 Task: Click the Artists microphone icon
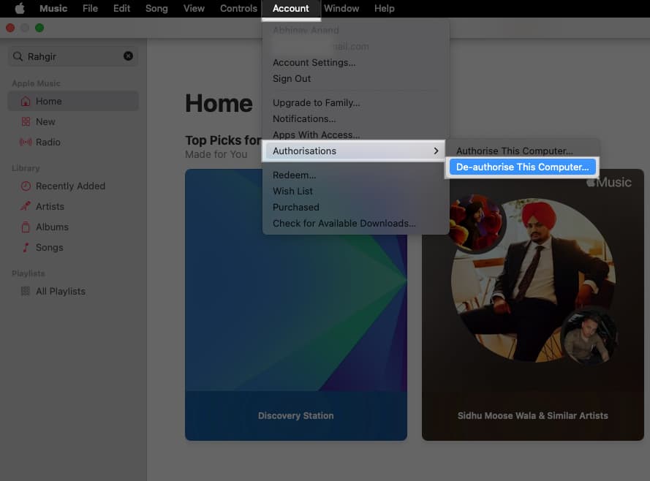point(26,206)
